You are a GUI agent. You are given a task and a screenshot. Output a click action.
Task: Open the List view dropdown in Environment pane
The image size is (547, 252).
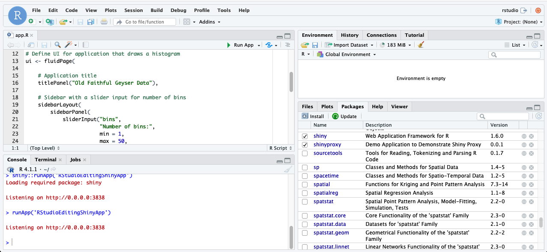pos(515,45)
